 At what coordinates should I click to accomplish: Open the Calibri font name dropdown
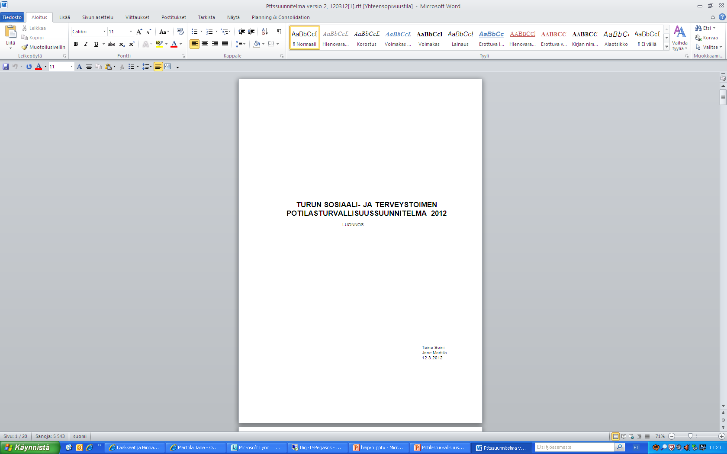pos(104,32)
